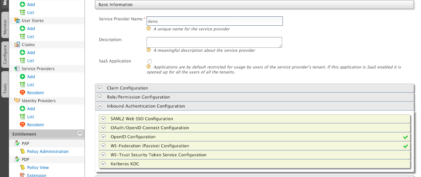Click the Policy View icon
Image resolution: width=421 pixels, height=177 pixels.
click(x=22, y=168)
